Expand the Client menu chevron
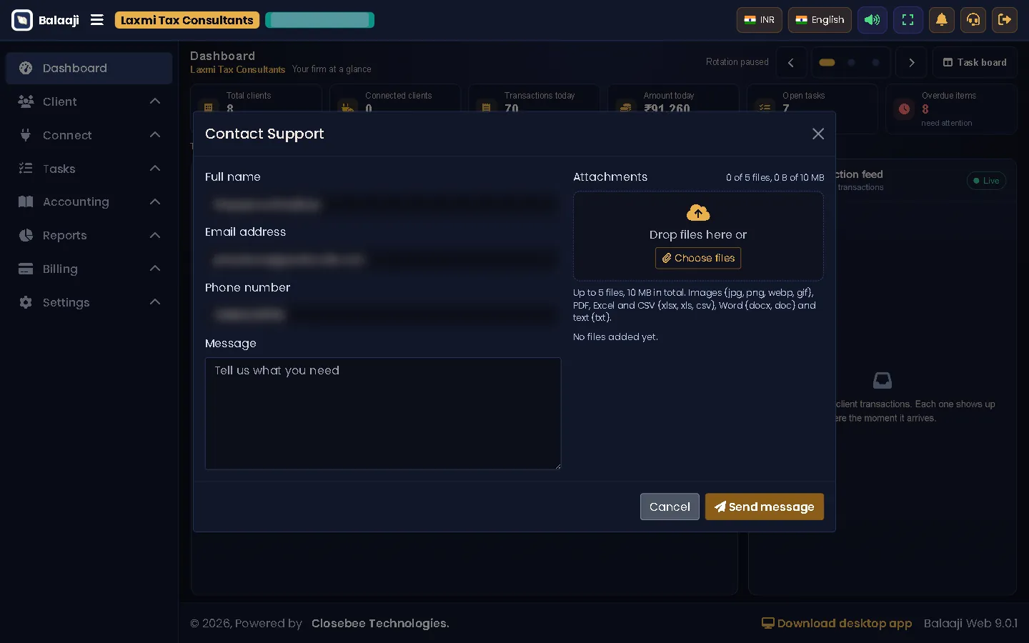 (x=155, y=101)
